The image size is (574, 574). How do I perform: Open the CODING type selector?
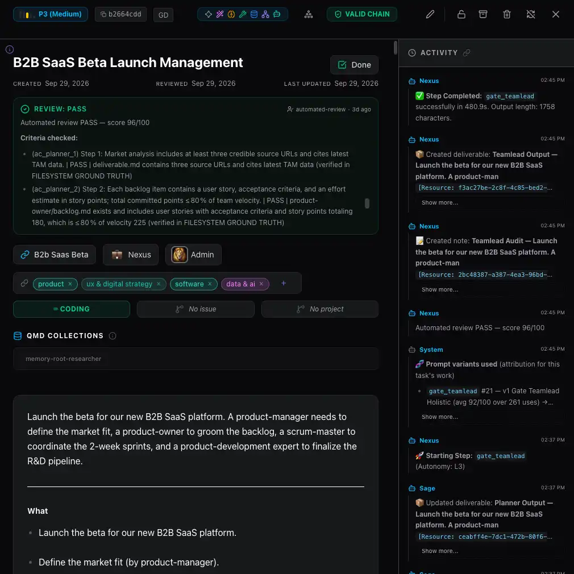(x=72, y=309)
